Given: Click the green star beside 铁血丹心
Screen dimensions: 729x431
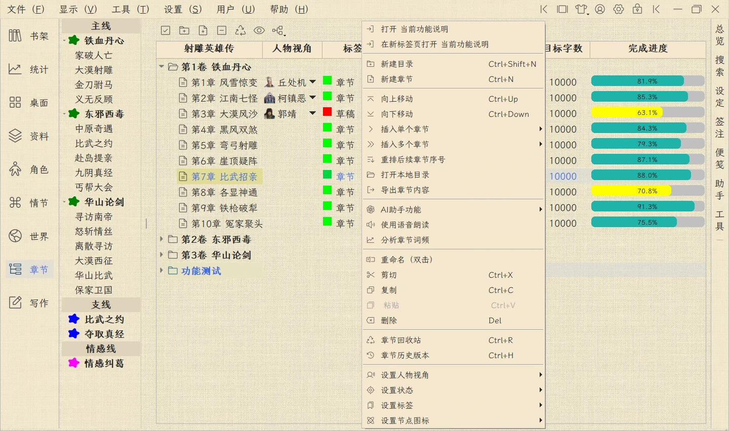Looking at the screenshot, I should pos(74,40).
